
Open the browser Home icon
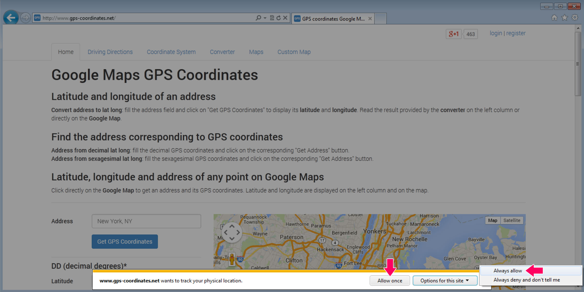click(554, 18)
